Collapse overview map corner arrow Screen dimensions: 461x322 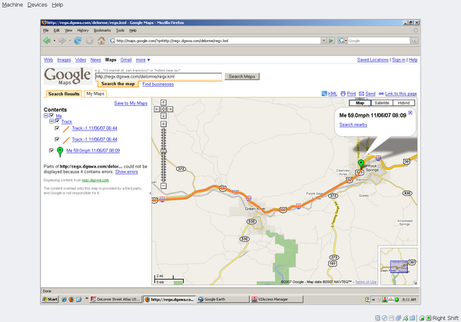pyautogui.click(x=415, y=283)
